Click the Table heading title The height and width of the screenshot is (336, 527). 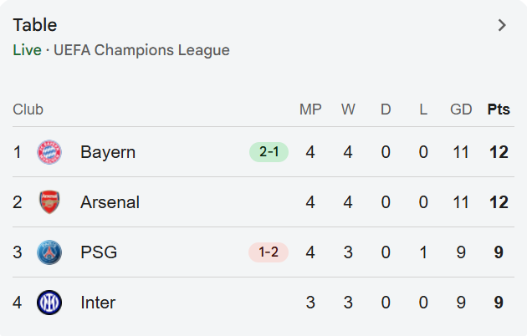click(35, 25)
